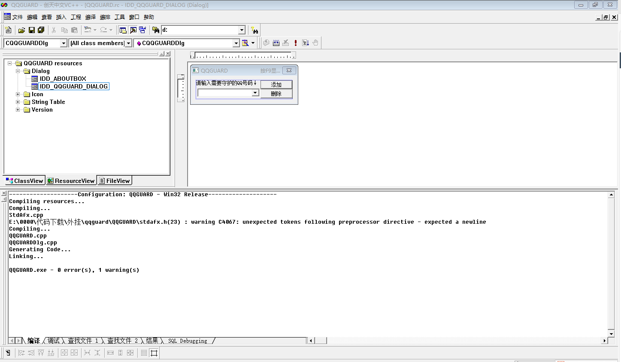Screen dimensions: 621x362
Task: Click the 删除 button in dialog
Action: 276,94
